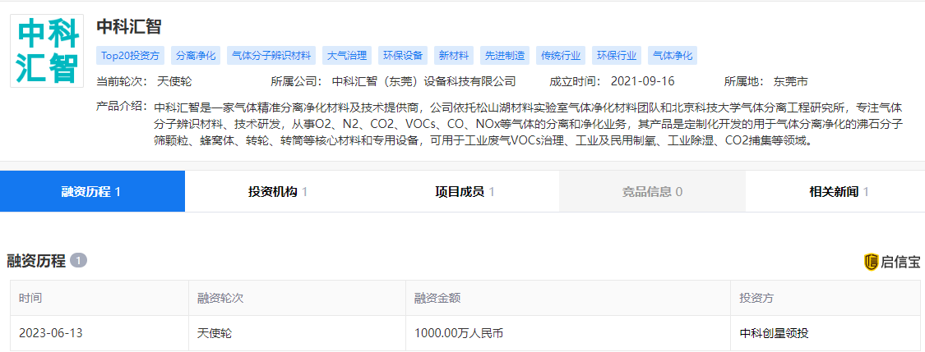Viewport: 925px width, 352px height.
Task: Open the 竞品信息 tab
Action: [x=653, y=191]
